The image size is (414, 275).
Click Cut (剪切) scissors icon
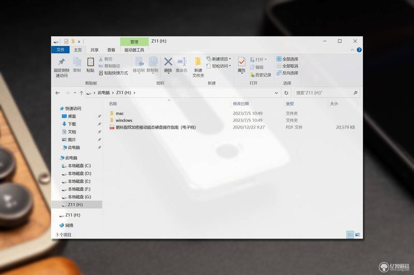(100, 59)
